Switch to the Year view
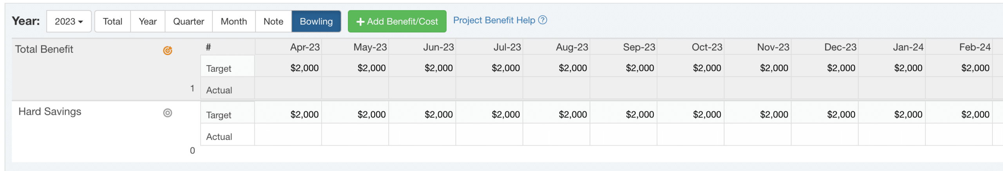The height and width of the screenshot is (171, 1003). tap(148, 21)
